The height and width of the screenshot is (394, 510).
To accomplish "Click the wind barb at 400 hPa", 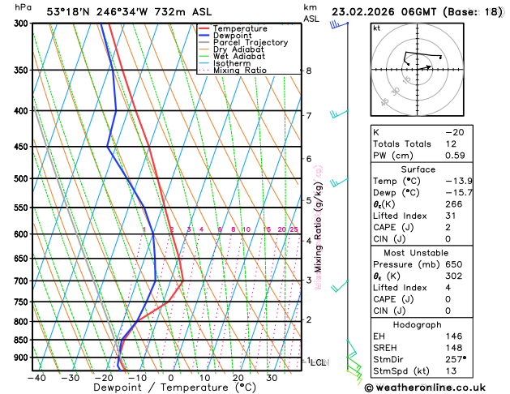I will coord(339,114).
